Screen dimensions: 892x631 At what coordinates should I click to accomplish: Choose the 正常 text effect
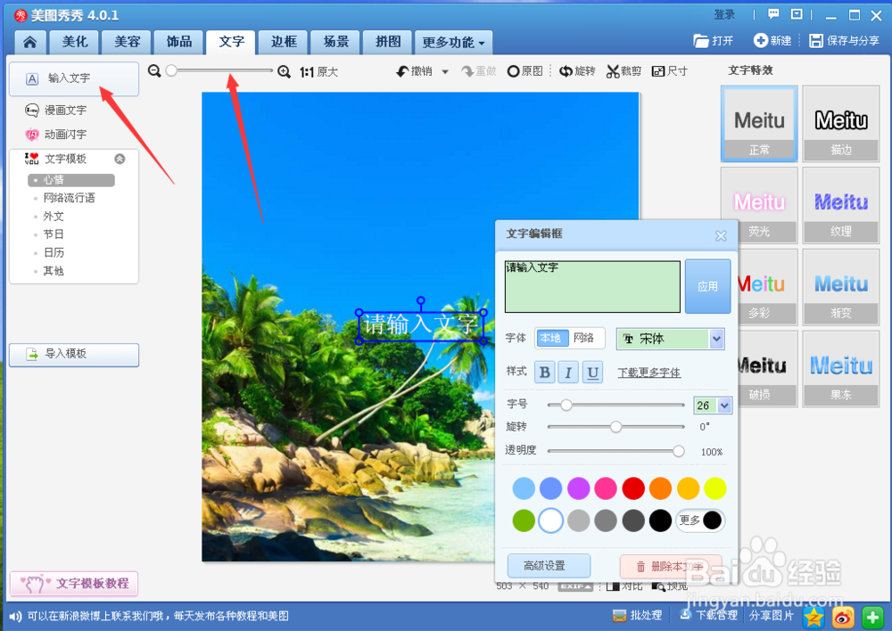point(759,124)
